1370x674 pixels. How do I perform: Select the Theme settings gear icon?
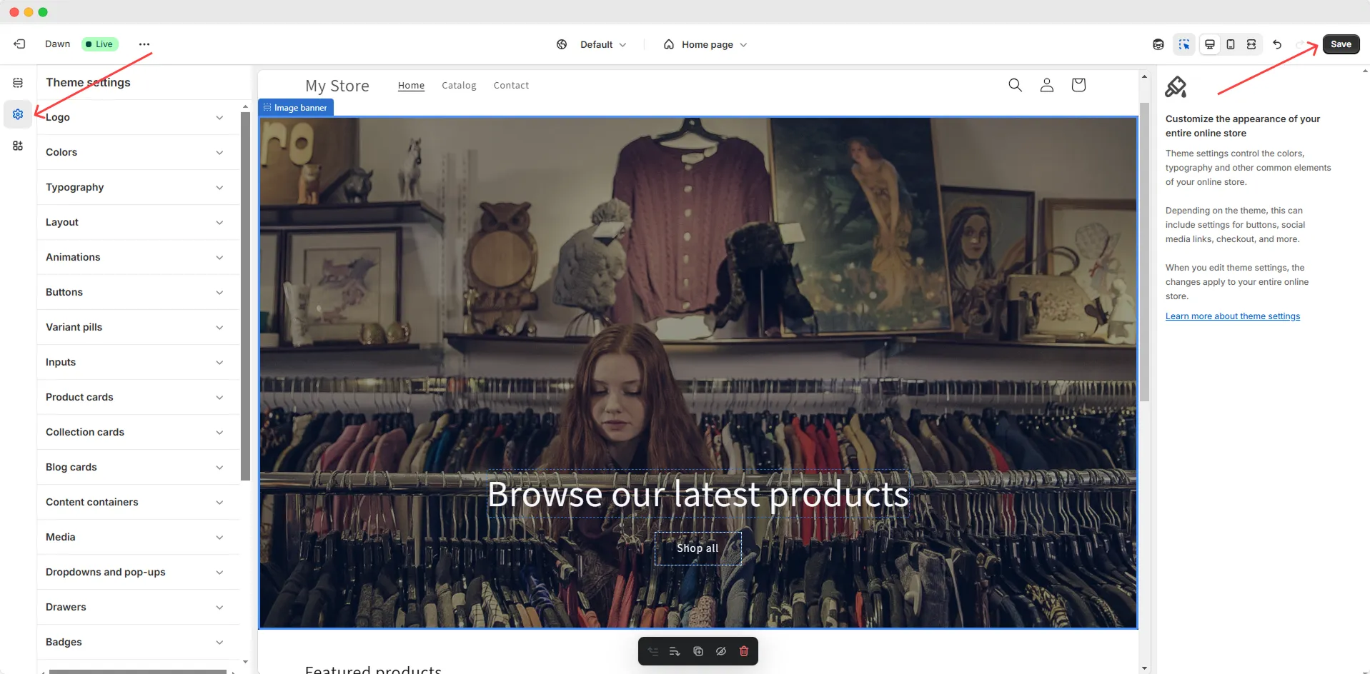[17, 114]
